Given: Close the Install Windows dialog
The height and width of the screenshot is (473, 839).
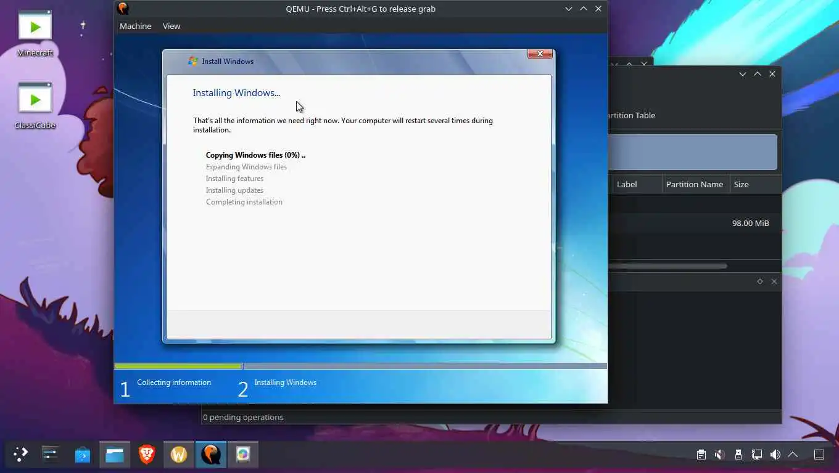Looking at the screenshot, I should click(540, 54).
